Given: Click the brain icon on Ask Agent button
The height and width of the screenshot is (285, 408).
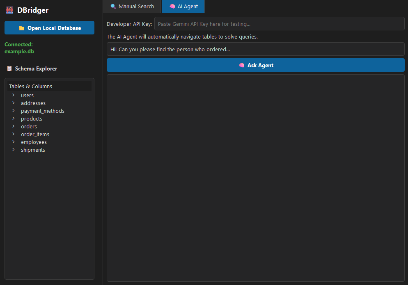Looking at the screenshot, I should pos(242,65).
